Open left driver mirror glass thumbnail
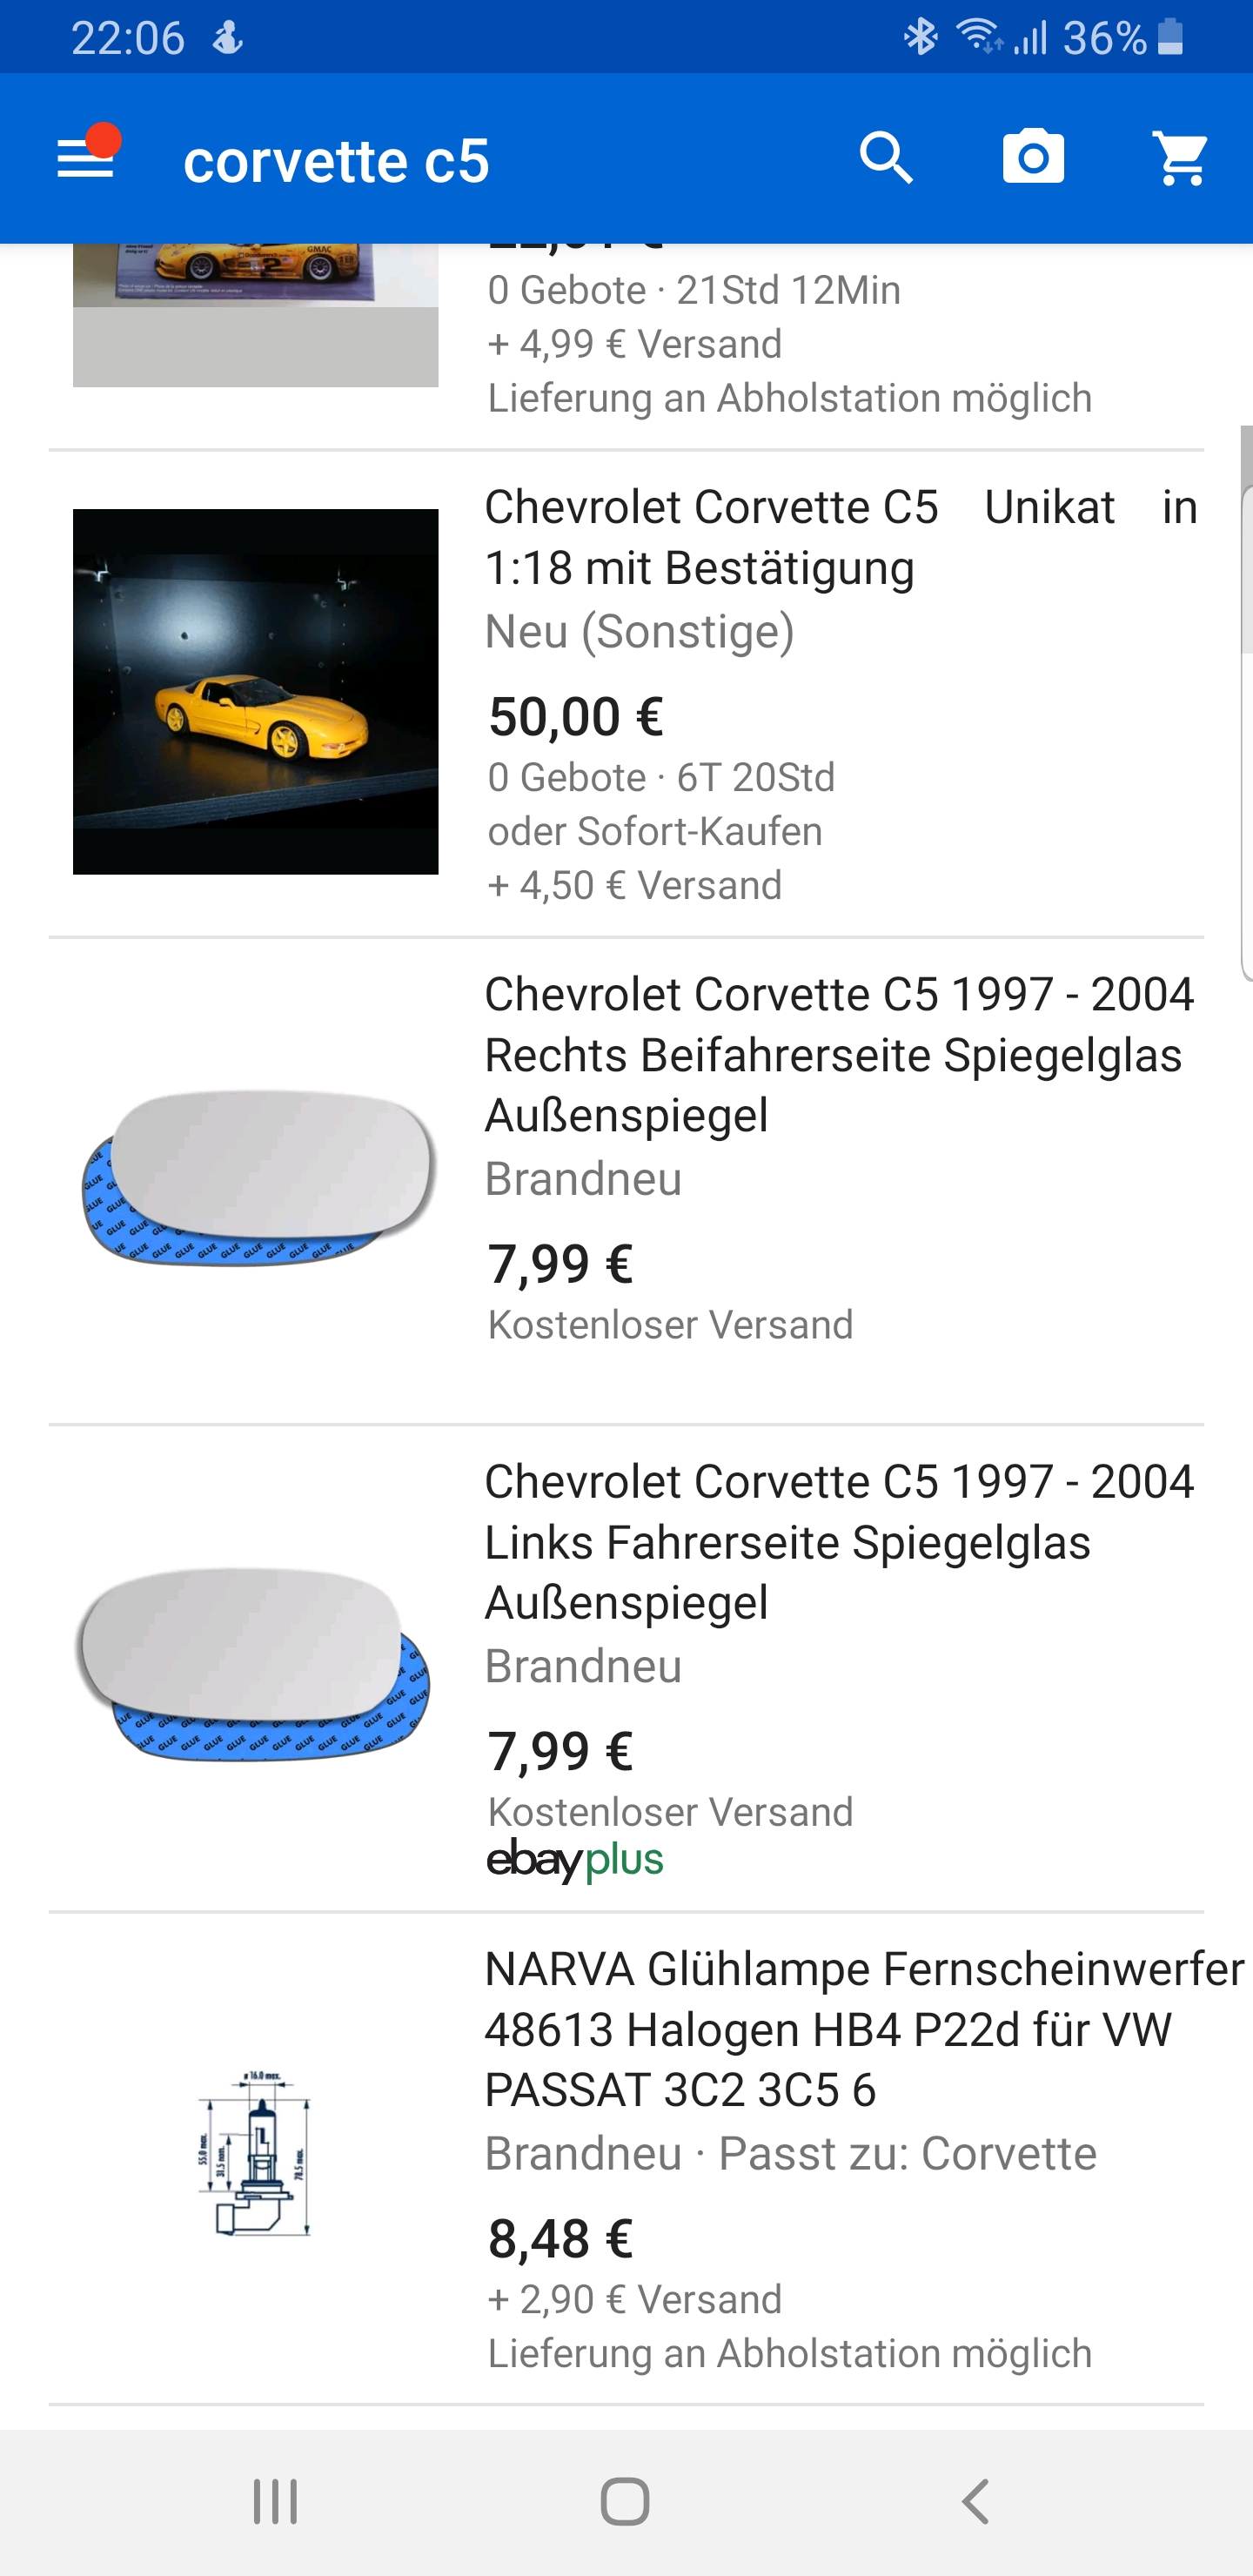The image size is (1253, 2576). point(253,1665)
